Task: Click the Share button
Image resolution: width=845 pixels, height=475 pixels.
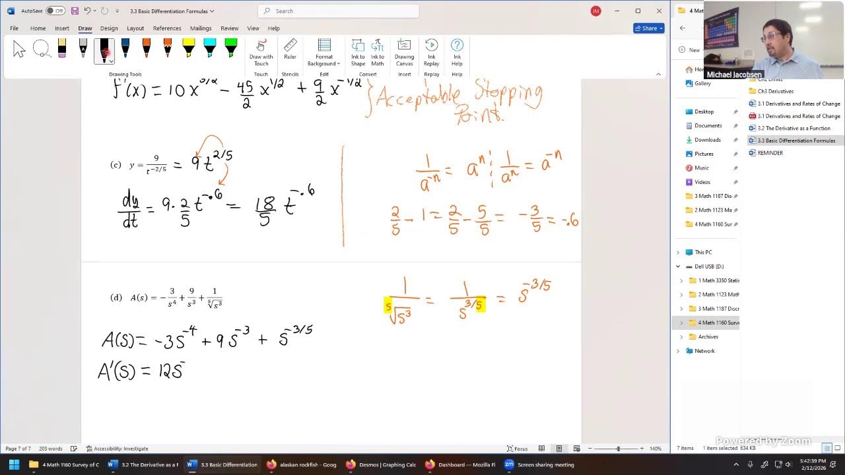Action: point(648,28)
